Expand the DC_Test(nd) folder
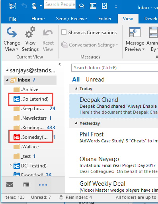 click(x=11, y=166)
